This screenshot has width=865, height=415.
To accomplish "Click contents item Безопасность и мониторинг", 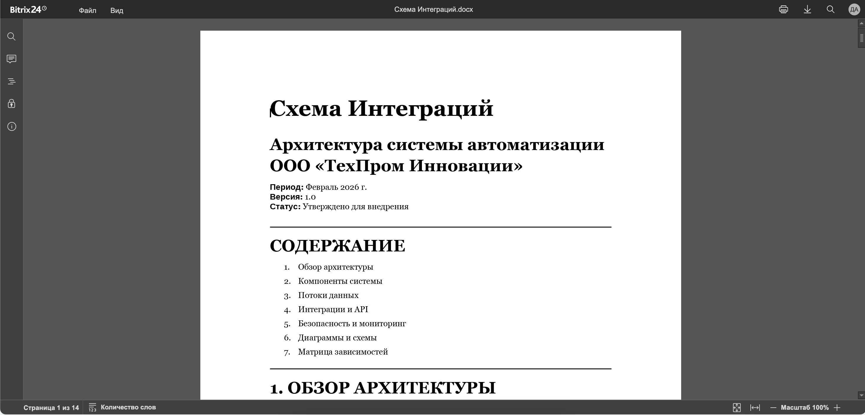I will click(352, 323).
